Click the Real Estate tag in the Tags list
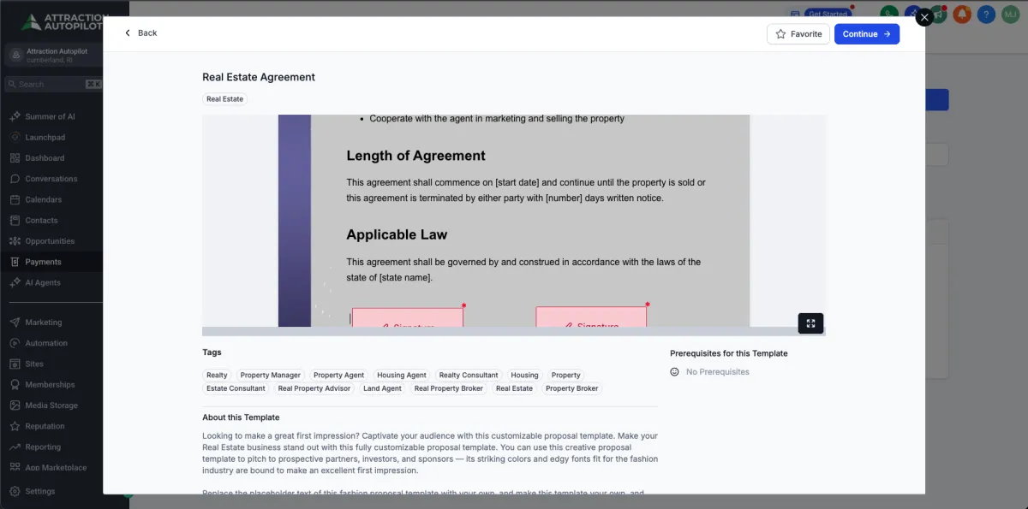This screenshot has height=509, width=1028. point(514,388)
